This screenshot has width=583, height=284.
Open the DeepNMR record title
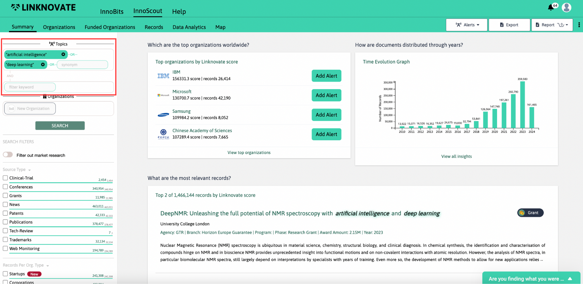point(300,213)
